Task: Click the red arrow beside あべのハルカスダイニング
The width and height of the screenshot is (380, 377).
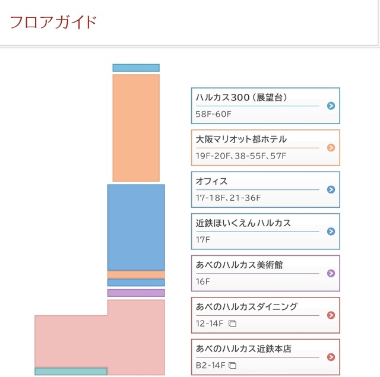Action: pos(331,315)
